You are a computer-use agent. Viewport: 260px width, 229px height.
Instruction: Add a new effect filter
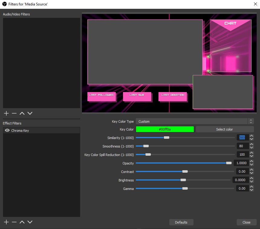[6, 222]
